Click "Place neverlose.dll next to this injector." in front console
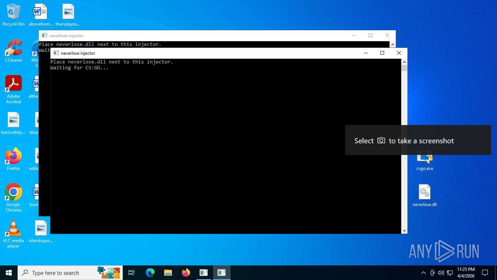Screen dimensions: 497x280 (112, 62)
